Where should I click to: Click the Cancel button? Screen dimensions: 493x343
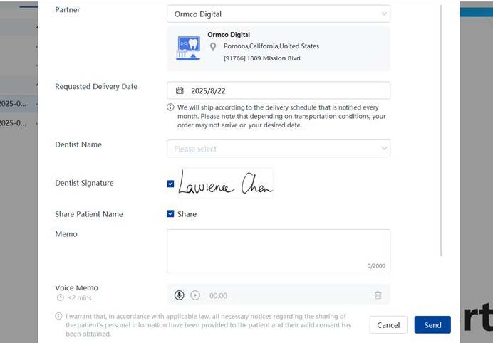pyautogui.click(x=388, y=325)
